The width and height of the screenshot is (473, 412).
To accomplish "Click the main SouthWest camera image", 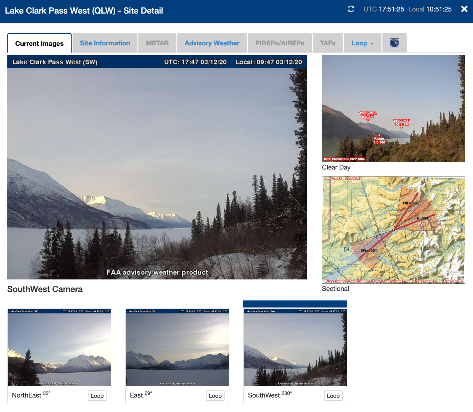I will (157, 171).
